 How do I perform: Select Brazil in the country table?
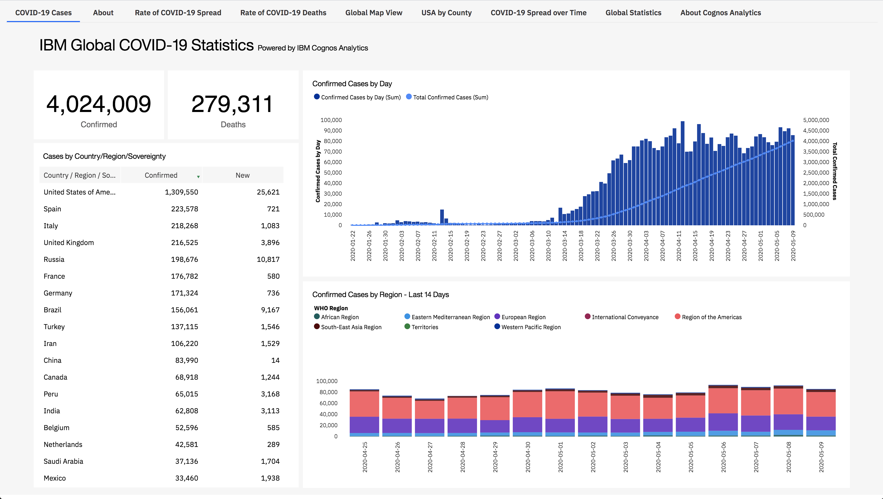point(161,310)
